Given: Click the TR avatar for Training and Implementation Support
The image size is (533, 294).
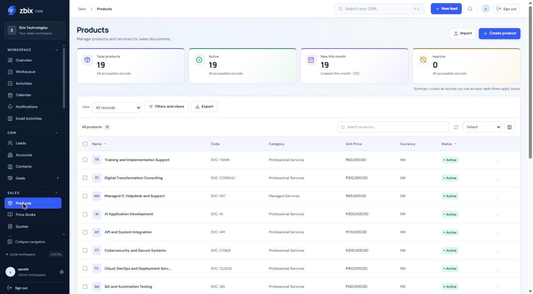Looking at the screenshot, I should (97, 160).
